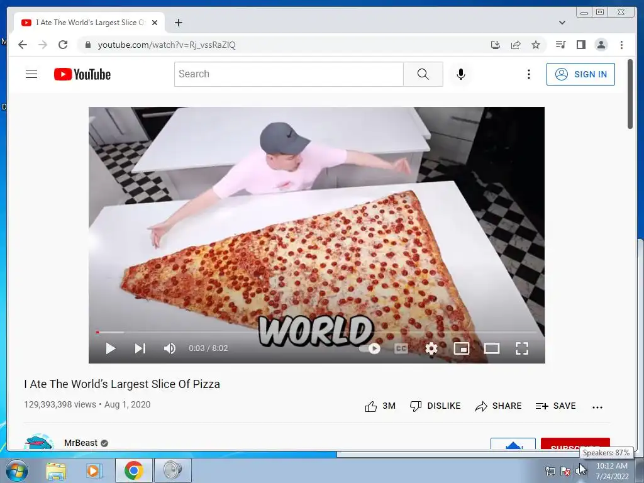Open a new tab
Viewport: 644px width, 483px height.
click(178, 23)
